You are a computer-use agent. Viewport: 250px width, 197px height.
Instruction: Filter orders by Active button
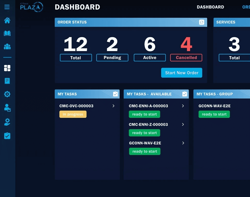(150, 58)
